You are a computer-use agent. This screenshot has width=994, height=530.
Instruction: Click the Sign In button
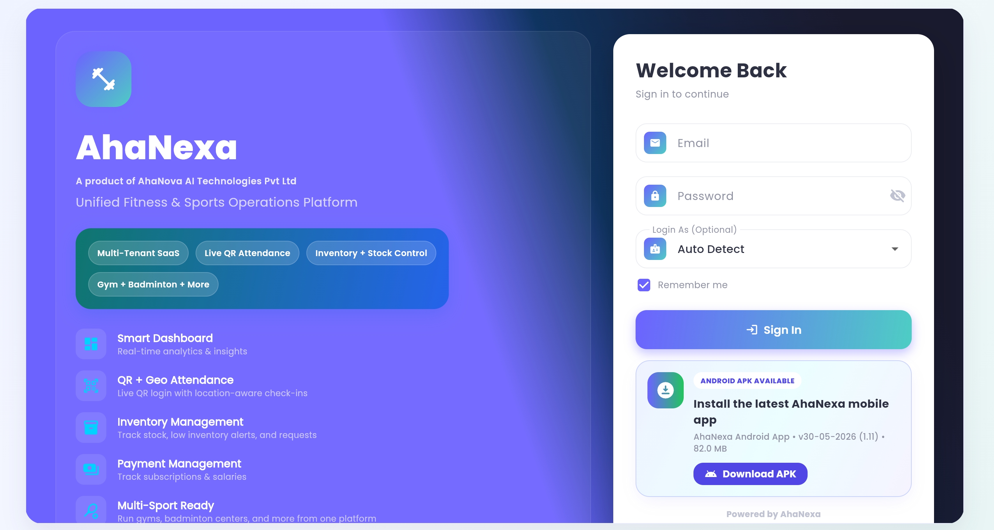[773, 330]
